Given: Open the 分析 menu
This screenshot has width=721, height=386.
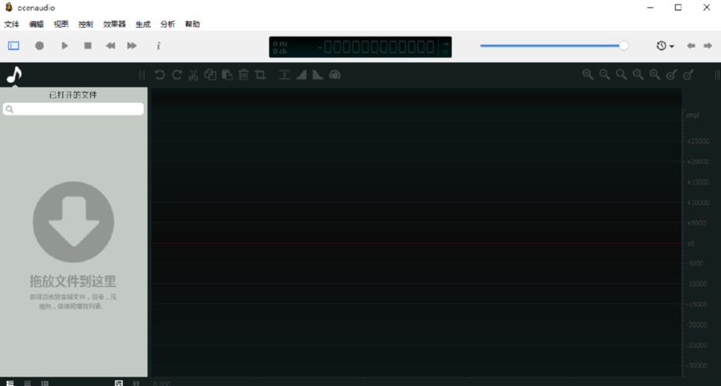Looking at the screenshot, I should coord(167,24).
